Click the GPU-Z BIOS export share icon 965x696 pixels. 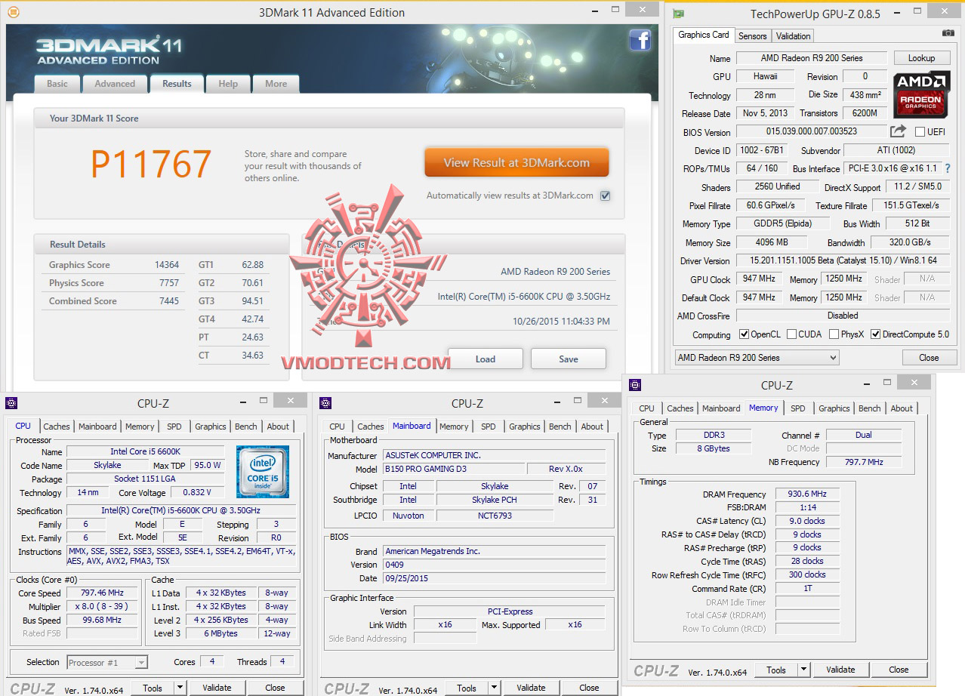coord(898,131)
